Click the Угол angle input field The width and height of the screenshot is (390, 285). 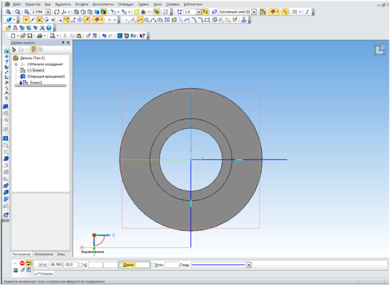point(172,265)
